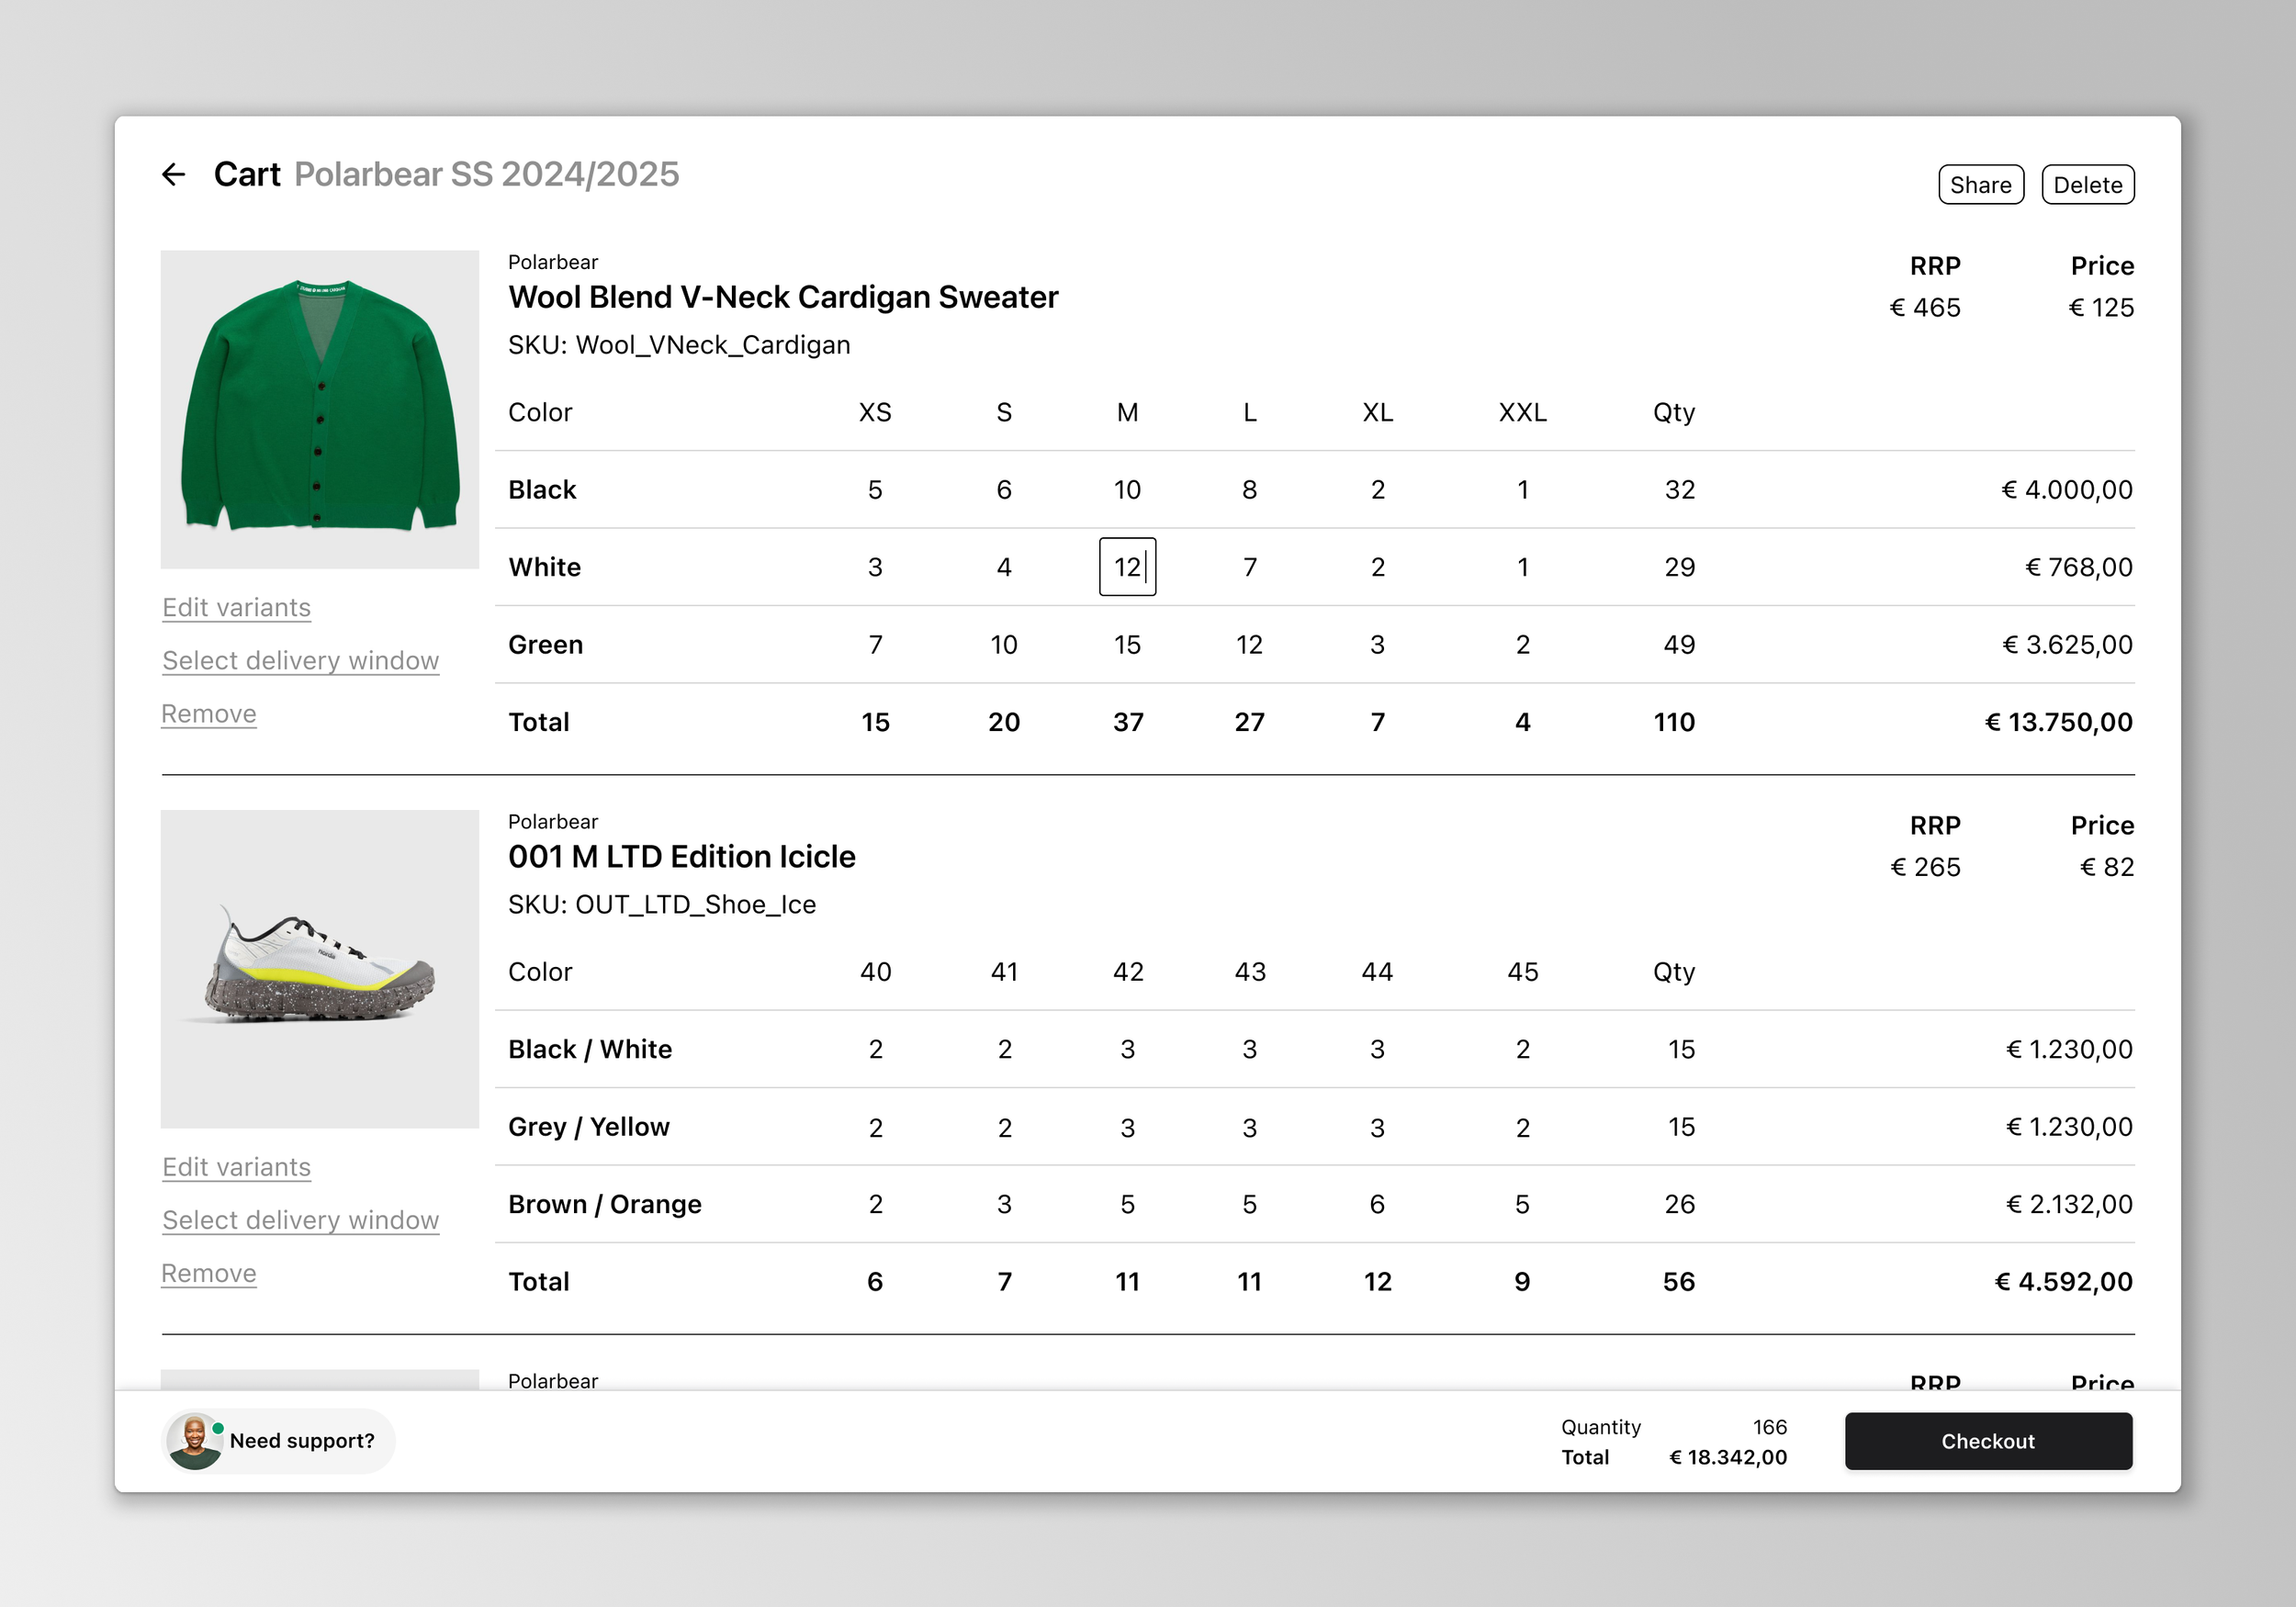Click the green cardigan product thumbnail

coord(320,409)
